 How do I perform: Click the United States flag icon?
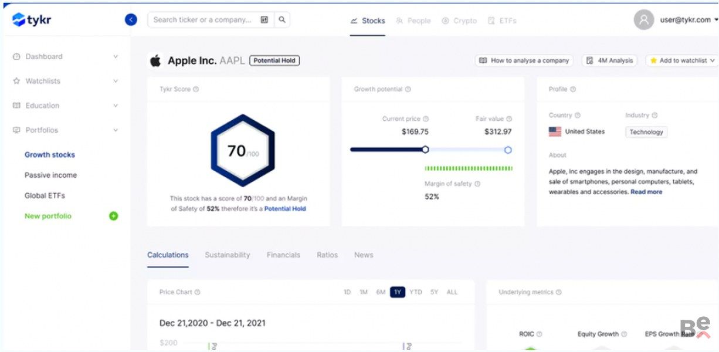click(x=555, y=131)
